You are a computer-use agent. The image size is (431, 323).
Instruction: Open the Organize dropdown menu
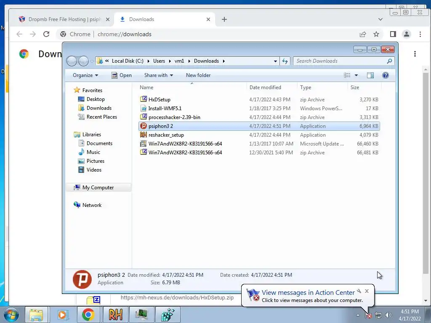tap(85, 75)
